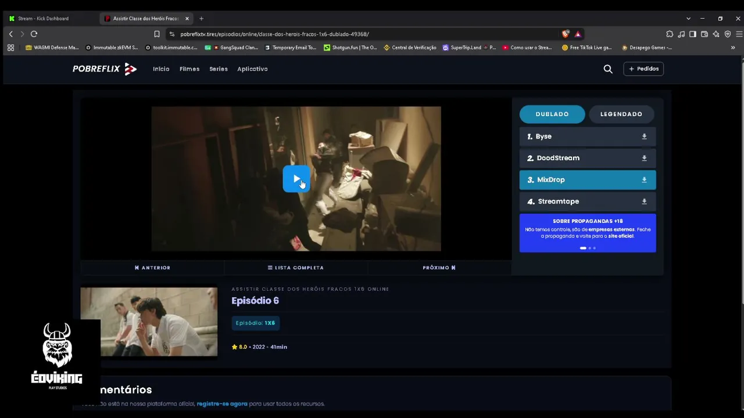Viewport: 744px width, 418px height.
Task: Open the browser main menu
Action: pyautogui.click(x=739, y=34)
